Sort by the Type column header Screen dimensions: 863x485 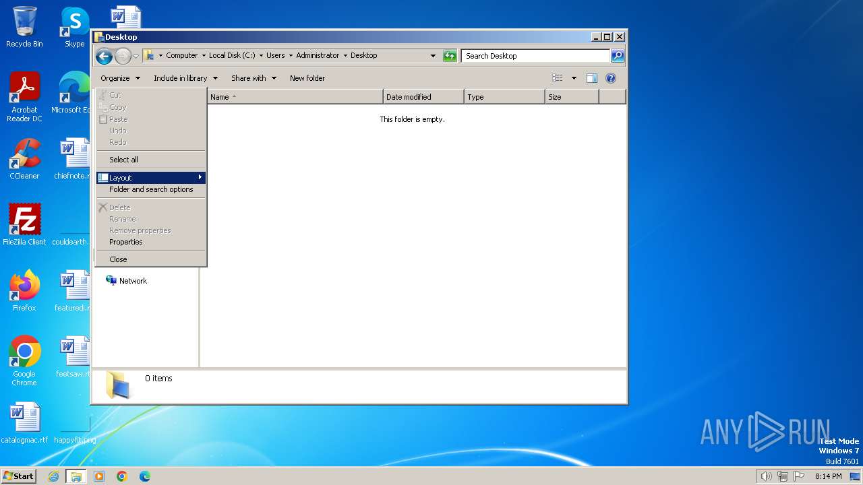pyautogui.click(x=504, y=97)
